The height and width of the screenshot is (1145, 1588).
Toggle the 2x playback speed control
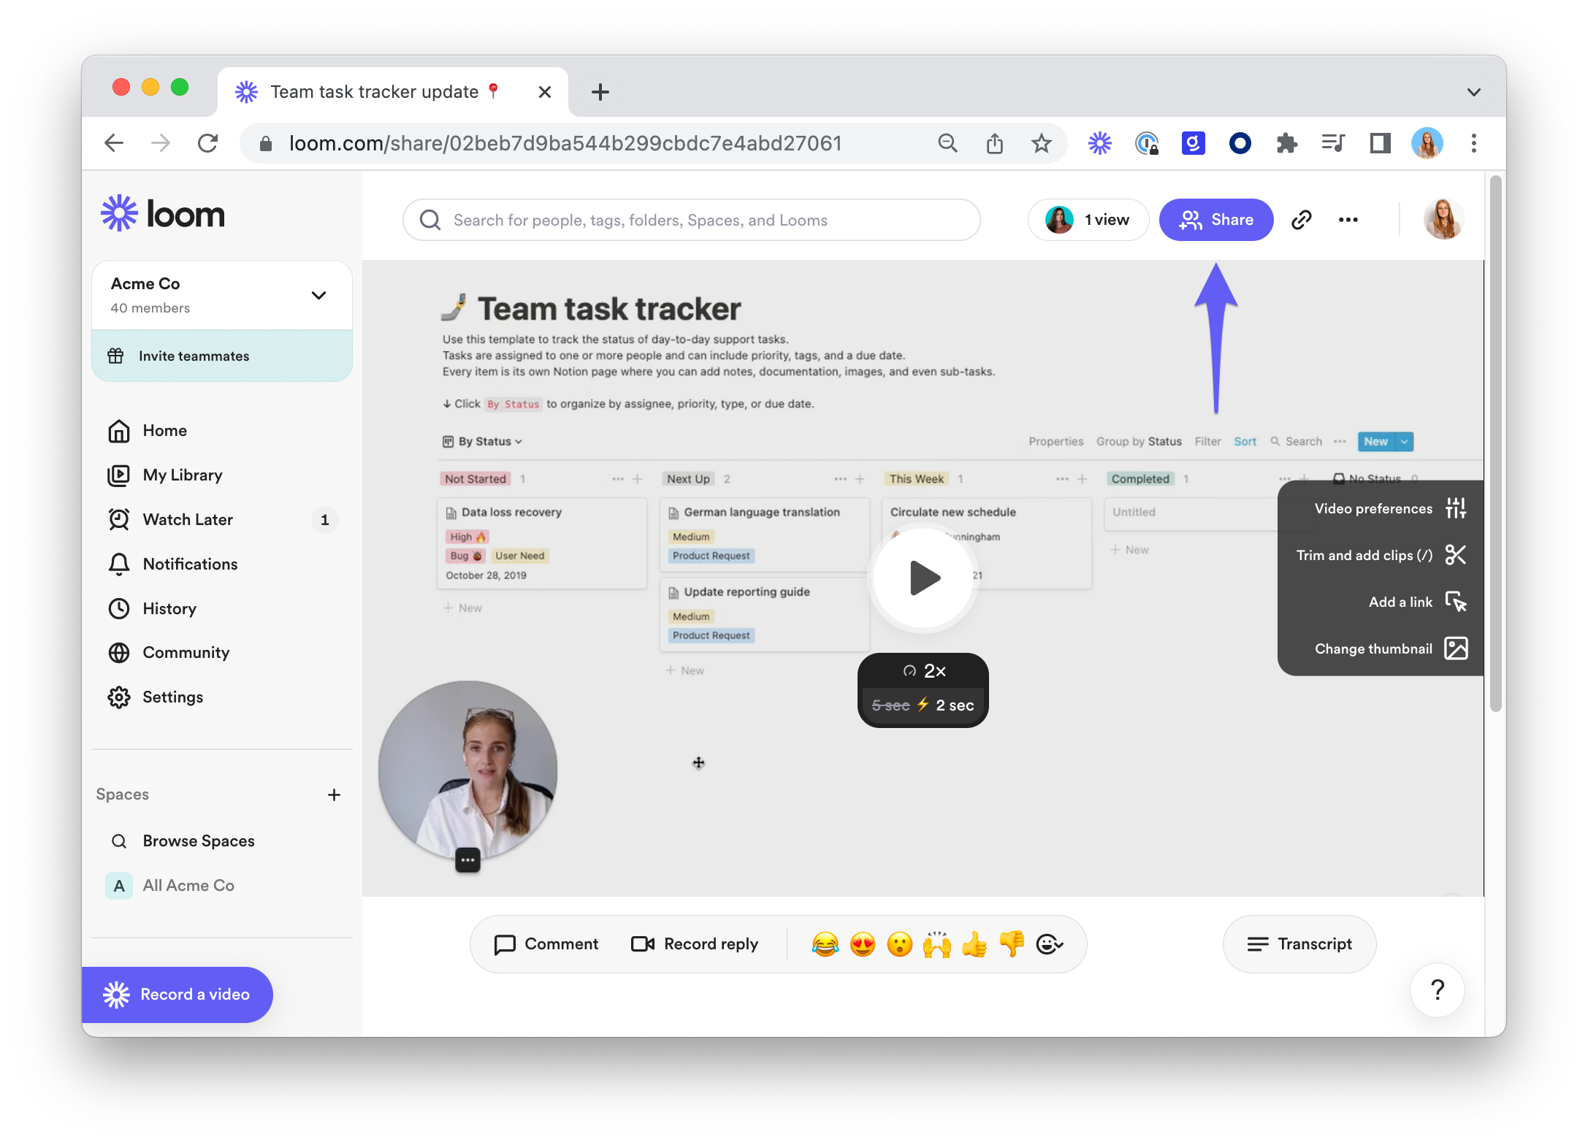(x=924, y=671)
